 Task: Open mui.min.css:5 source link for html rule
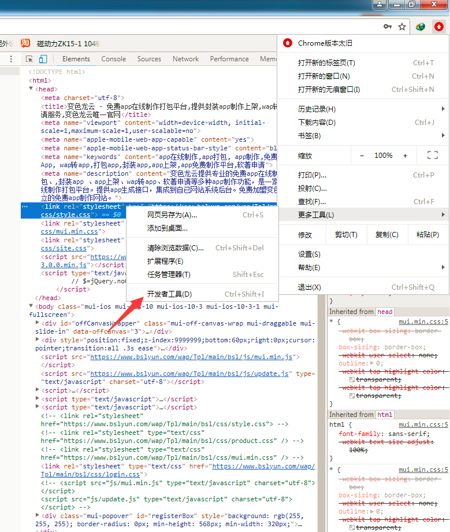[x=423, y=424]
